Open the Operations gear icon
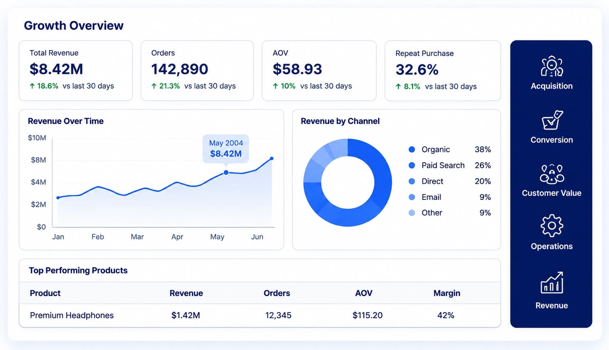The width and height of the screenshot is (609, 350). click(x=552, y=225)
